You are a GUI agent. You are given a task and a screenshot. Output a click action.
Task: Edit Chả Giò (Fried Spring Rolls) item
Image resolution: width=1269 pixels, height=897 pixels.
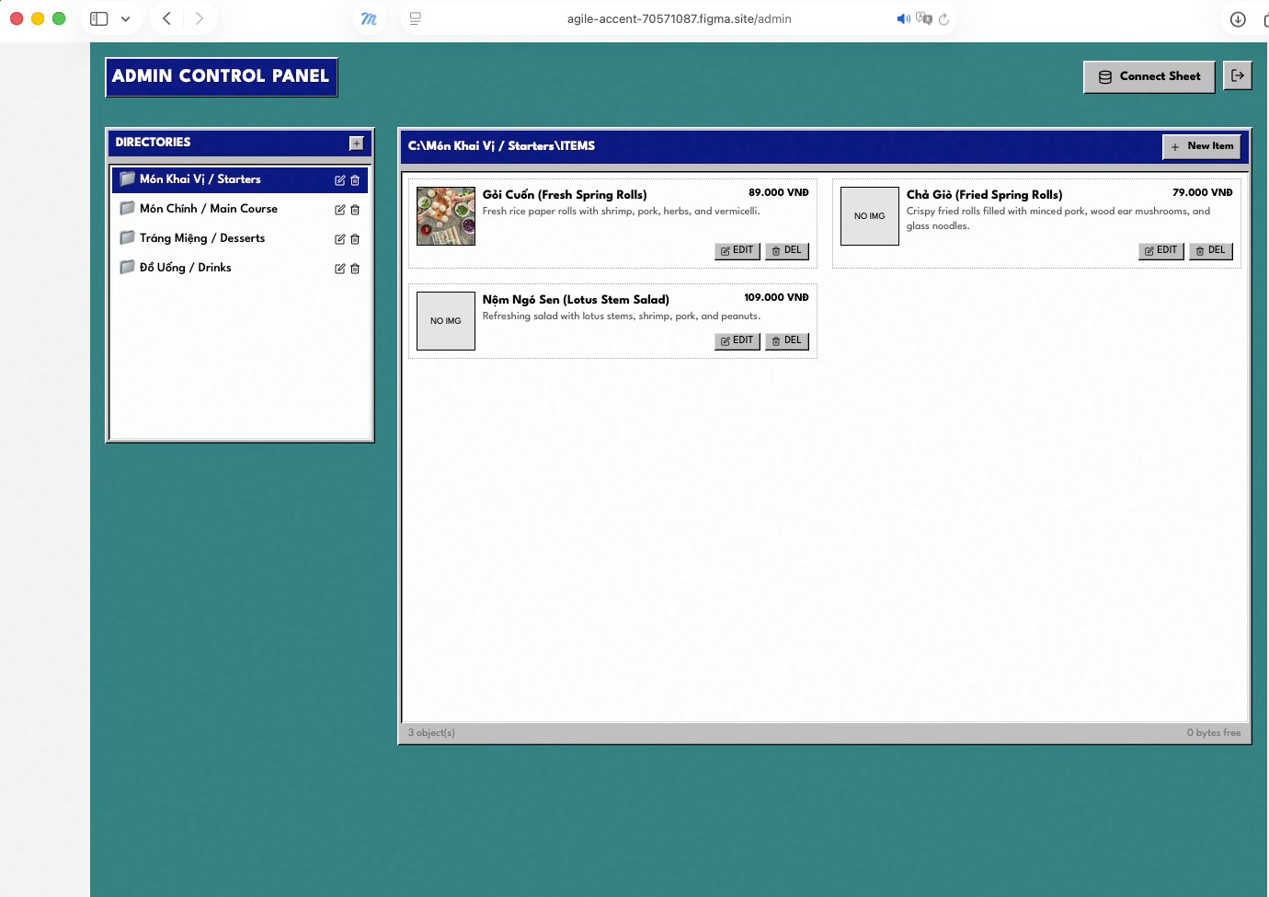coord(1161,250)
